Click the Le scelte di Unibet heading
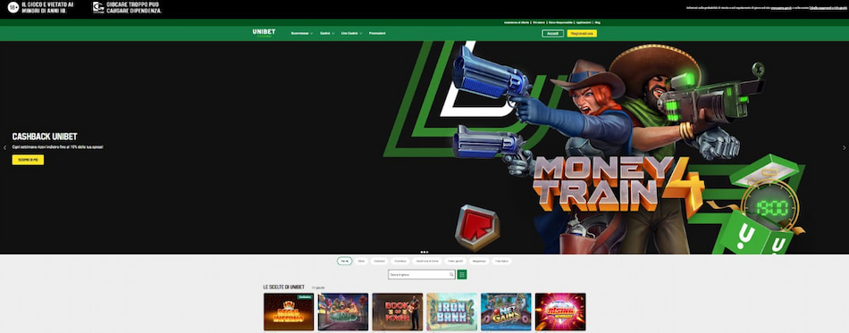 point(283,287)
